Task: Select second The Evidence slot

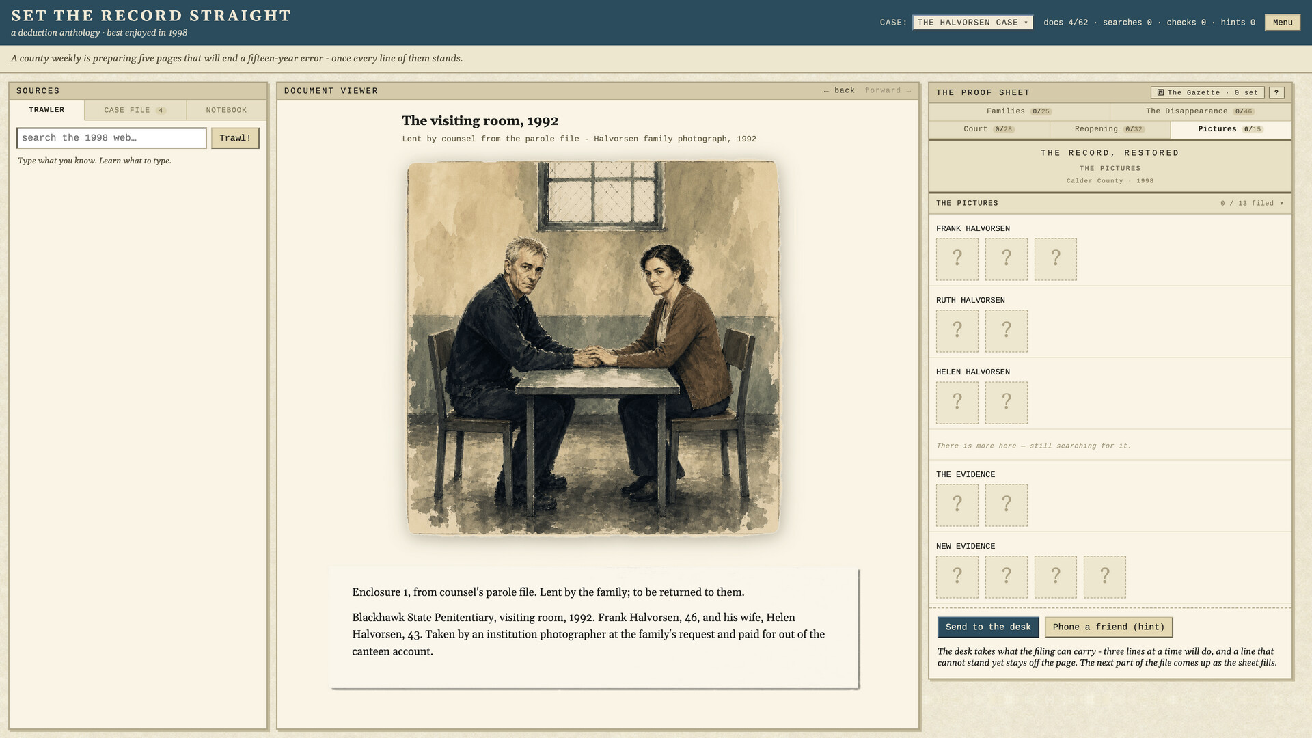Action: pos(1006,505)
